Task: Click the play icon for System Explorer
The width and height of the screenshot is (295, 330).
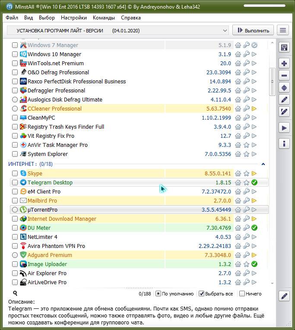Action: 254,154
